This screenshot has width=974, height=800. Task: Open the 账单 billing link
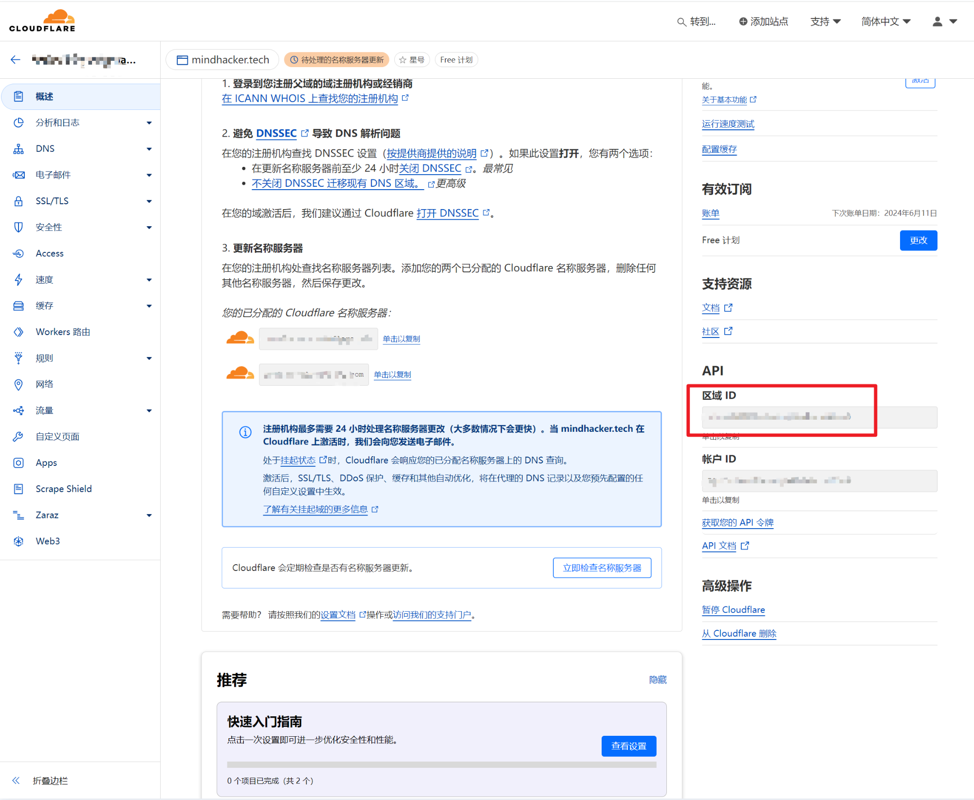pyautogui.click(x=710, y=213)
